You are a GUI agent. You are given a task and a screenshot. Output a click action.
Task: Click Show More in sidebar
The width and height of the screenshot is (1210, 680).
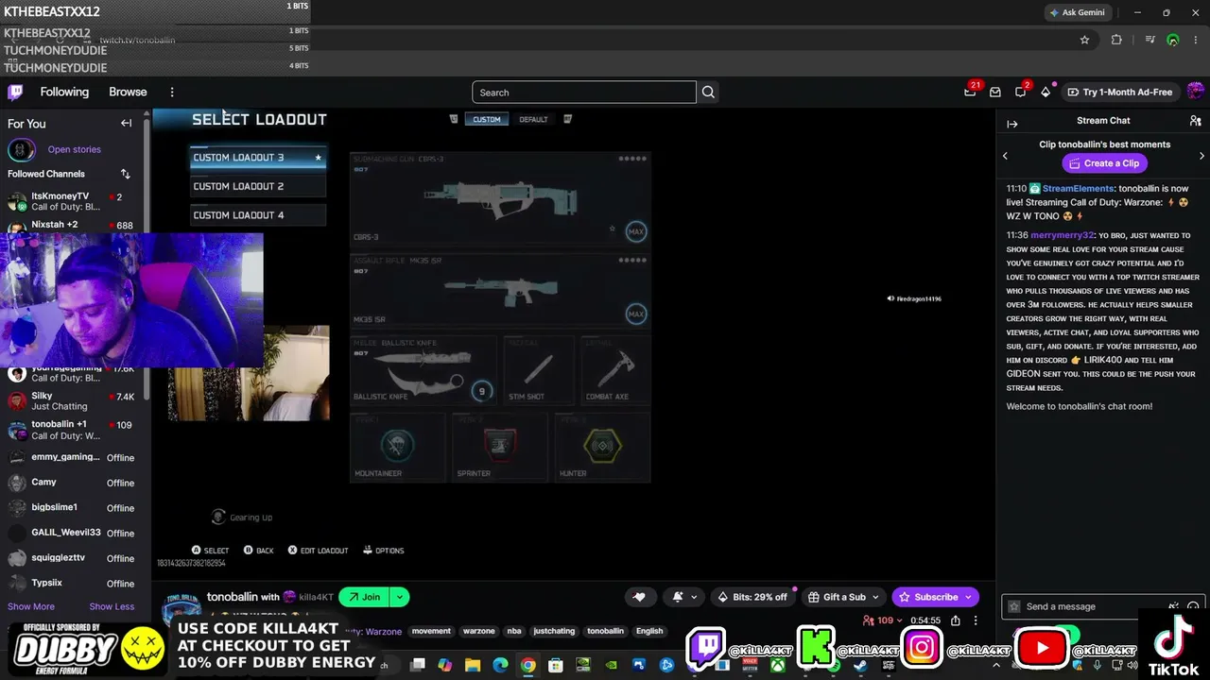click(x=31, y=606)
